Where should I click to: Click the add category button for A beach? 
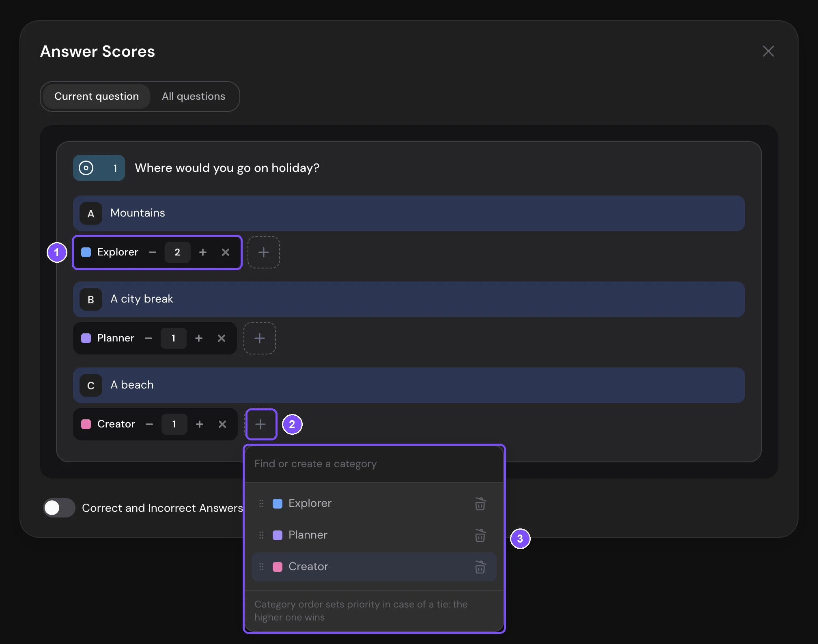coord(261,424)
